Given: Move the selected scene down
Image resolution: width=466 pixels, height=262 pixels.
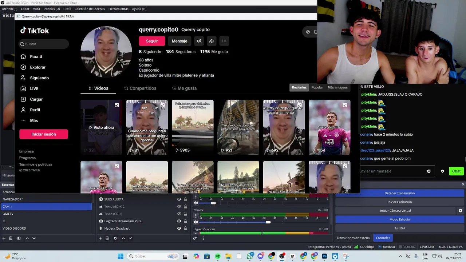Looking at the screenshot, I should coord(34,238).
